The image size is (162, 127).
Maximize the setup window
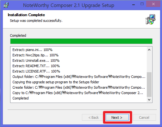click(142, 4)
